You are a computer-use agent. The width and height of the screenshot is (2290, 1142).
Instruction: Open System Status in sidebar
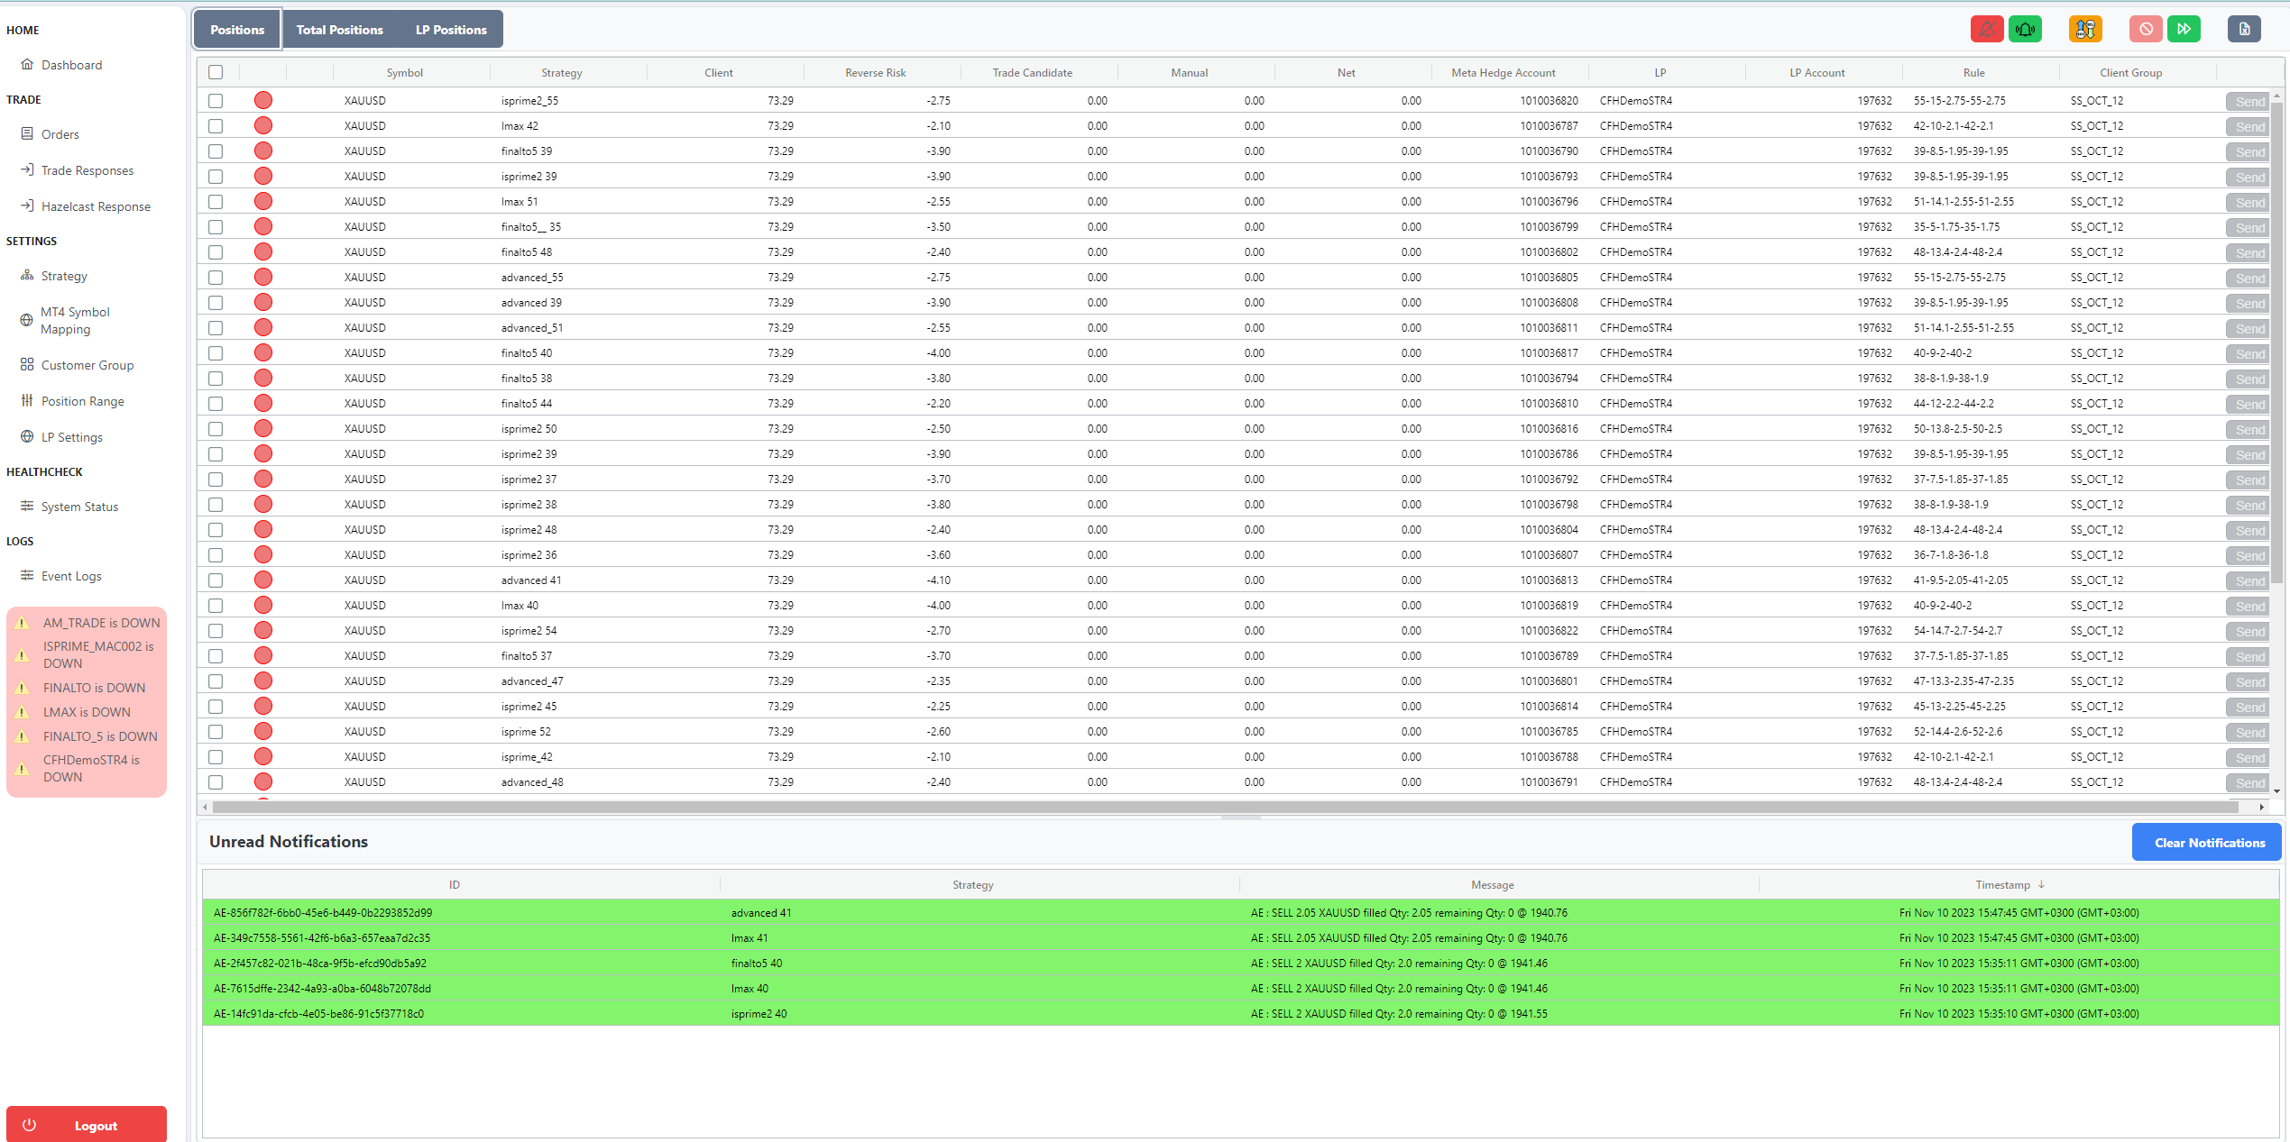pos(79,507)
